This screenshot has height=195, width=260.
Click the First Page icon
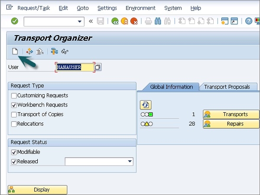(182, 21)
